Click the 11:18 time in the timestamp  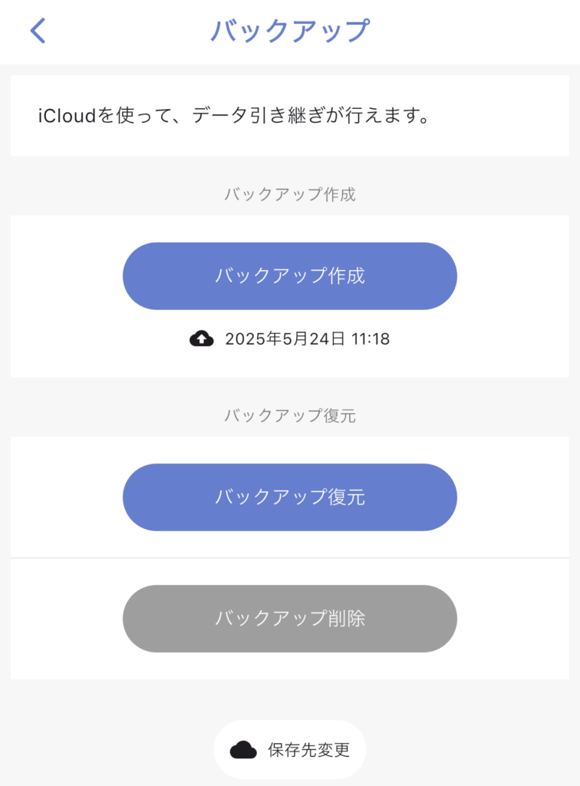(370, 339)
